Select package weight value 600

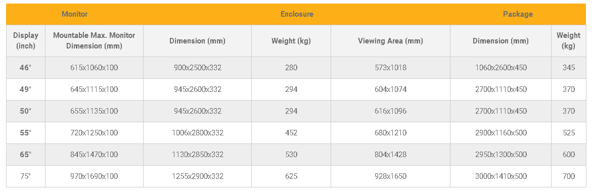coord(568,155)
